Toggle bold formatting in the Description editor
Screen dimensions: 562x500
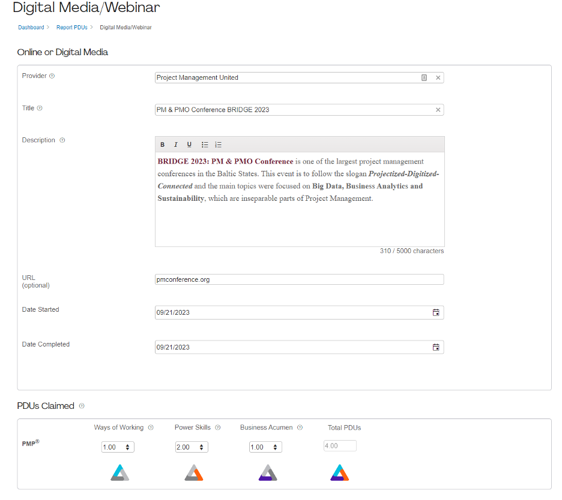coord(162,144)
